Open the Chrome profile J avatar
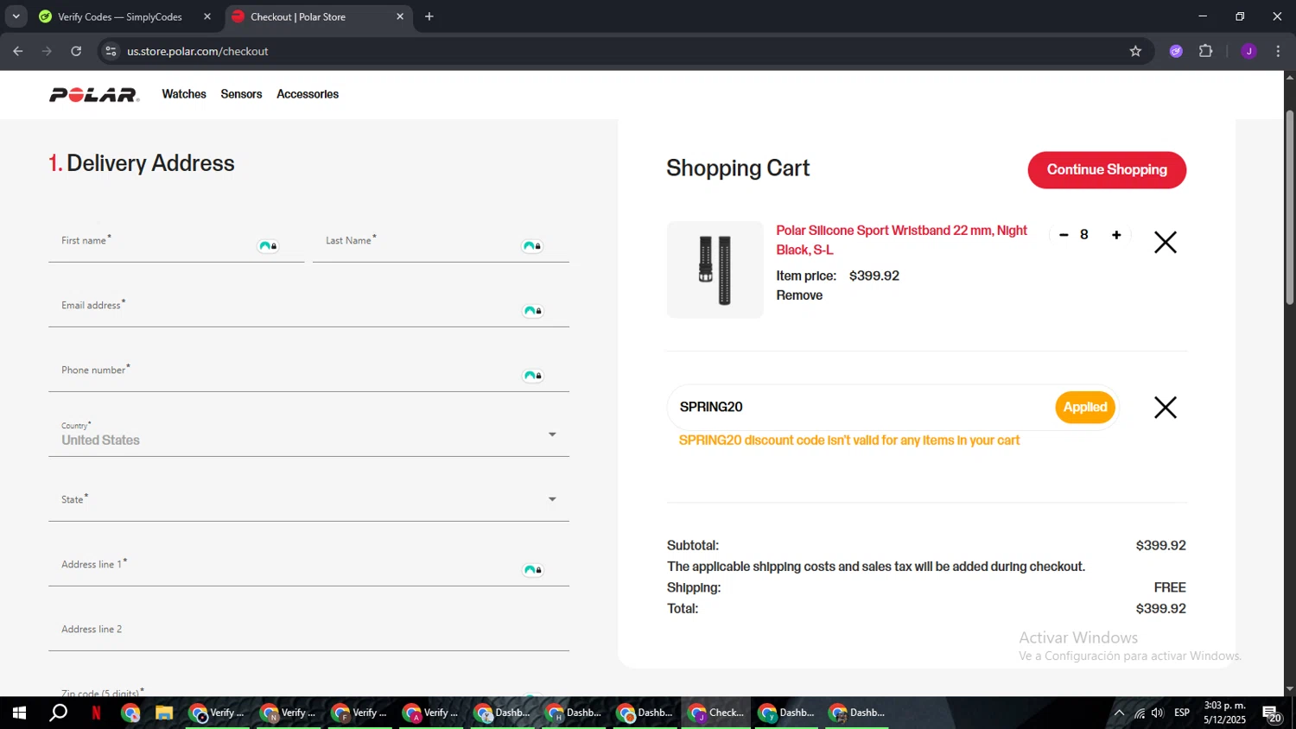Viewport: 1296px width, 729px height. click(x=1248, y=51)
